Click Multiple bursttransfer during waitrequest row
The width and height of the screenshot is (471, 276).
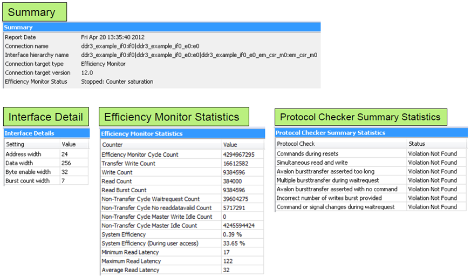coord(371,180)
